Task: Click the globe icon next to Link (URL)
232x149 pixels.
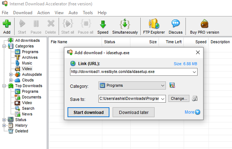Action: click(x=73, y=63)
